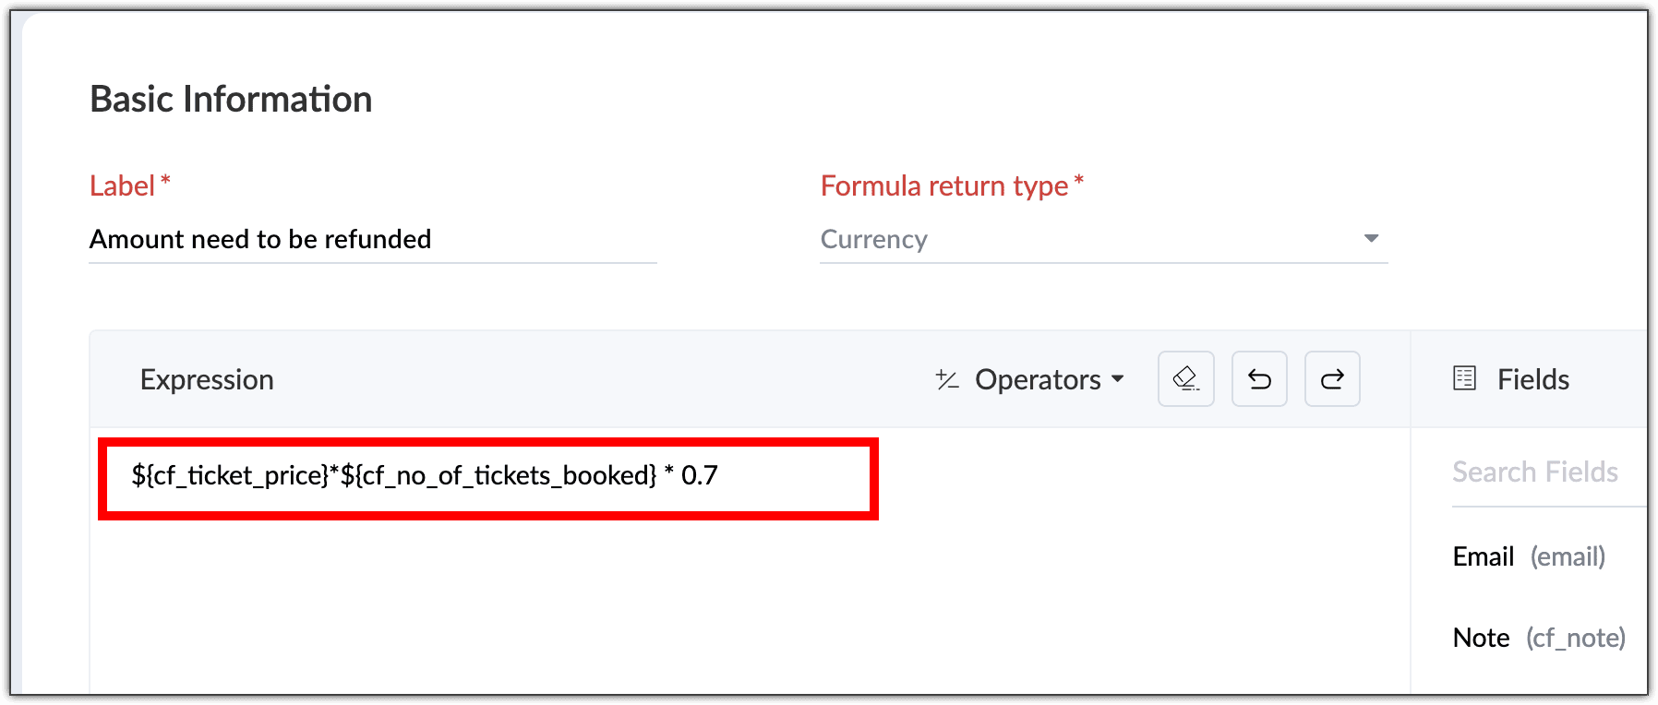Click the small caret after Operators

tap(1118, 379)
